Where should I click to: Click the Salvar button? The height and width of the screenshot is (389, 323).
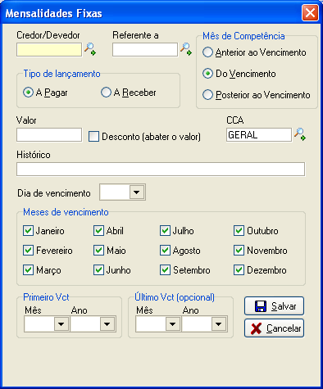click(274, 306)
